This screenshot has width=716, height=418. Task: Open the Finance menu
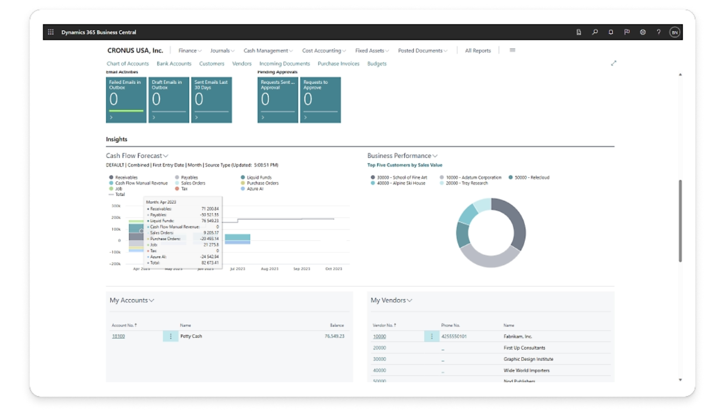pos(190,50)
